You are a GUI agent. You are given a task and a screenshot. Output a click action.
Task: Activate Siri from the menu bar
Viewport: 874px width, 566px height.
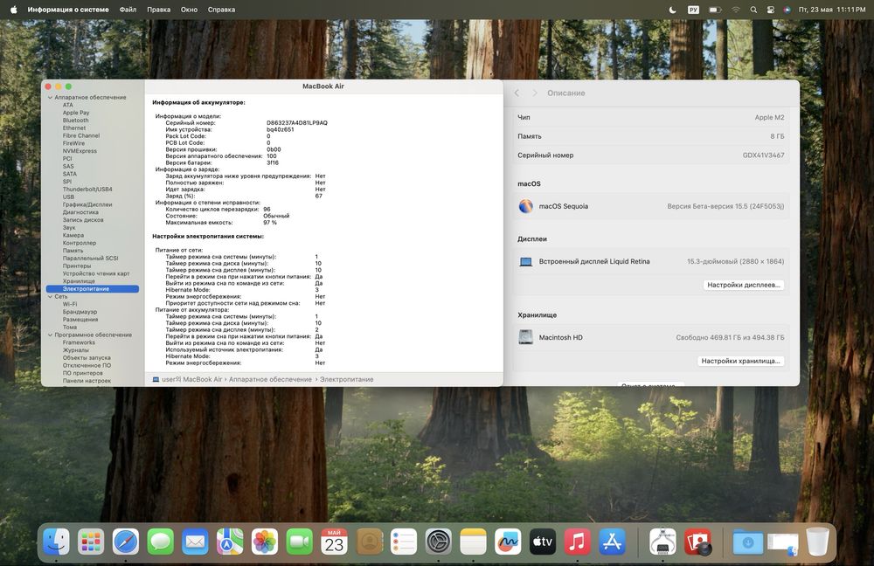pos(787,10)
